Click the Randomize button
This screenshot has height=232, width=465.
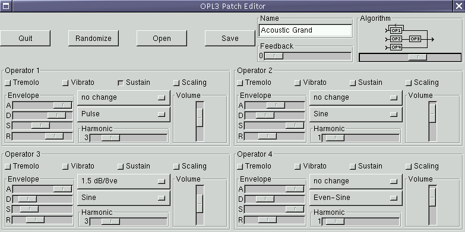pos(93,38)
